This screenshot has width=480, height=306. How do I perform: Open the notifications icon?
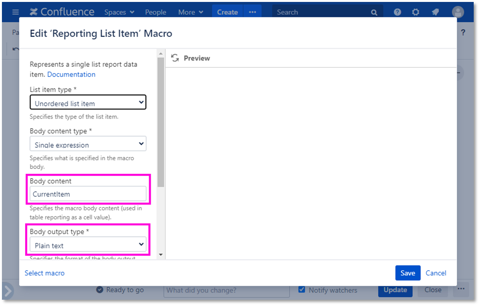pyautogui.click(x=435, y=12)
